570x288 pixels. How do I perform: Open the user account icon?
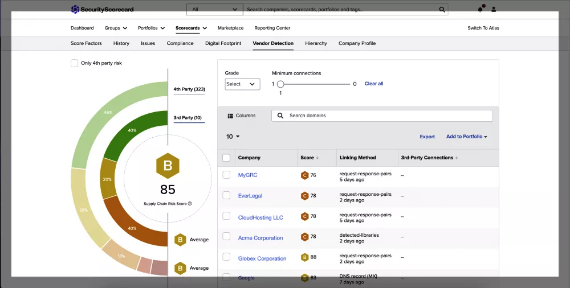coord(493,10)
